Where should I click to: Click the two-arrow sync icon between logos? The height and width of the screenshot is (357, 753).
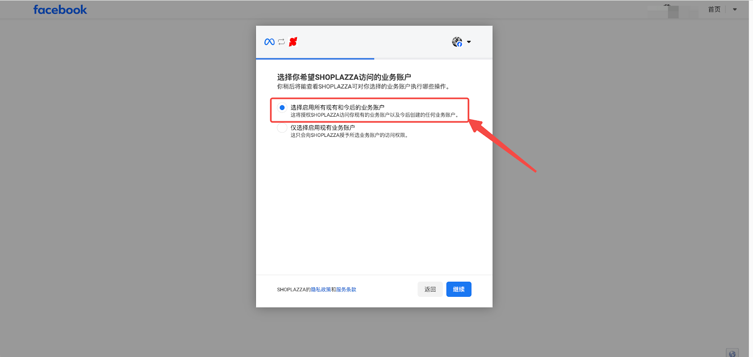(x=281, y=42)
